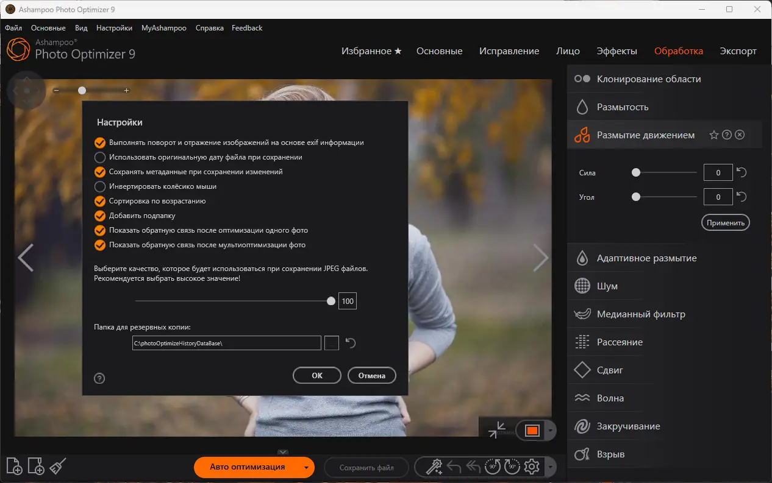Select the Медианный фильтр icon
Viewport: 772px width, 483px height.
click(x=582, y=314)
